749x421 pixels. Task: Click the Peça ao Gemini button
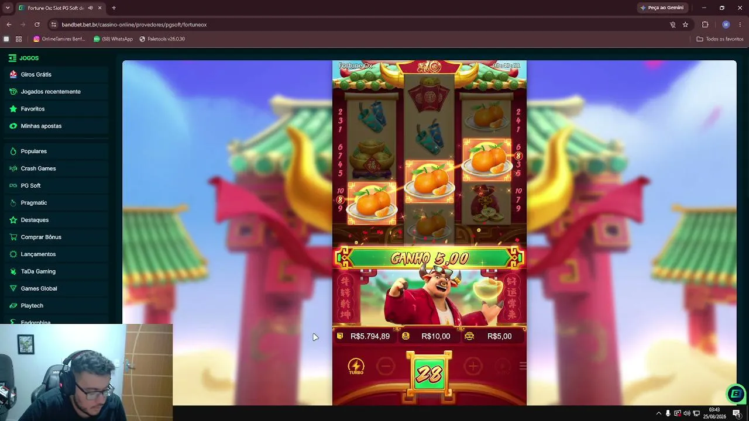pyautogui.click(x=662, y=8)
